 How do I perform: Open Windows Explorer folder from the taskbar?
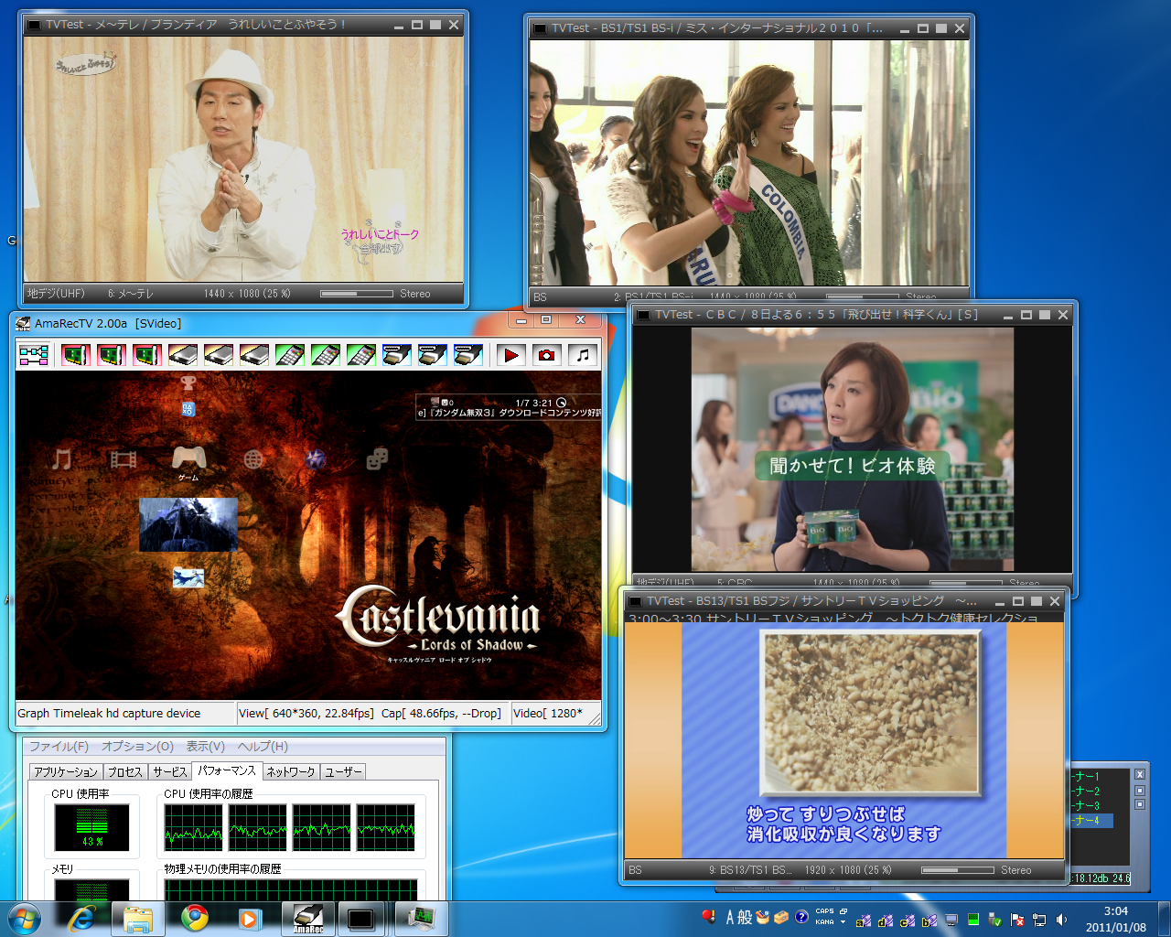138,918
